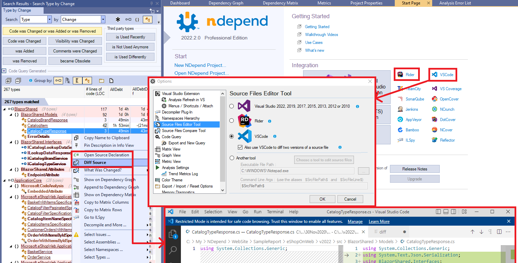
Task: Open the by Change dropdown
Action: [103, 20]
